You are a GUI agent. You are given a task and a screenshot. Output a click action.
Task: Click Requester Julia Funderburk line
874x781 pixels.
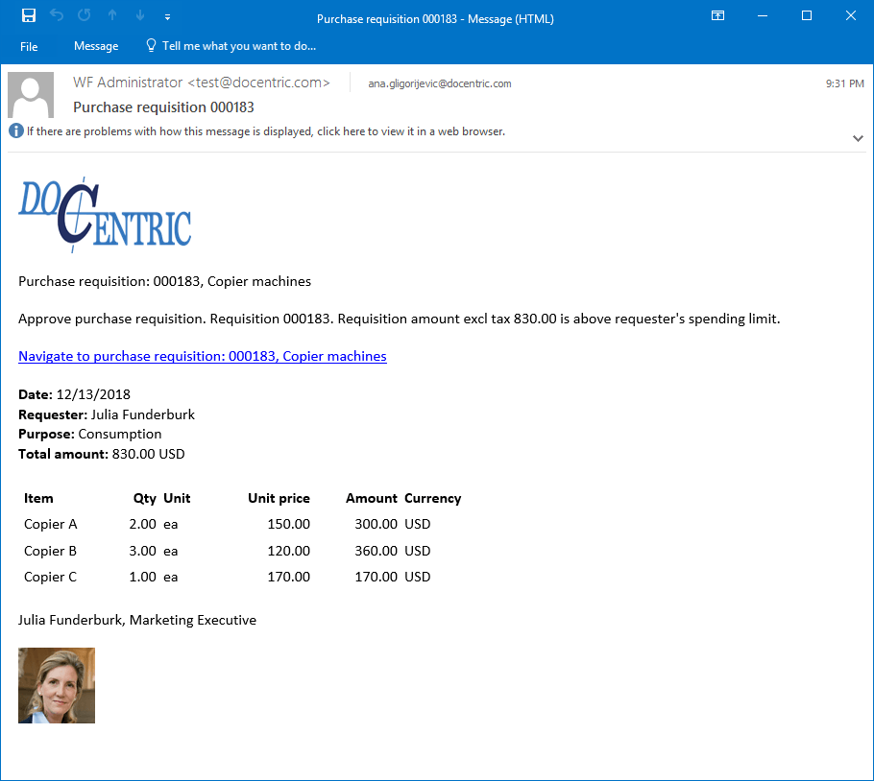pos(107,414)
